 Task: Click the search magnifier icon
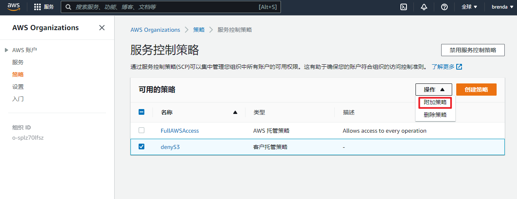pos(68,7)
